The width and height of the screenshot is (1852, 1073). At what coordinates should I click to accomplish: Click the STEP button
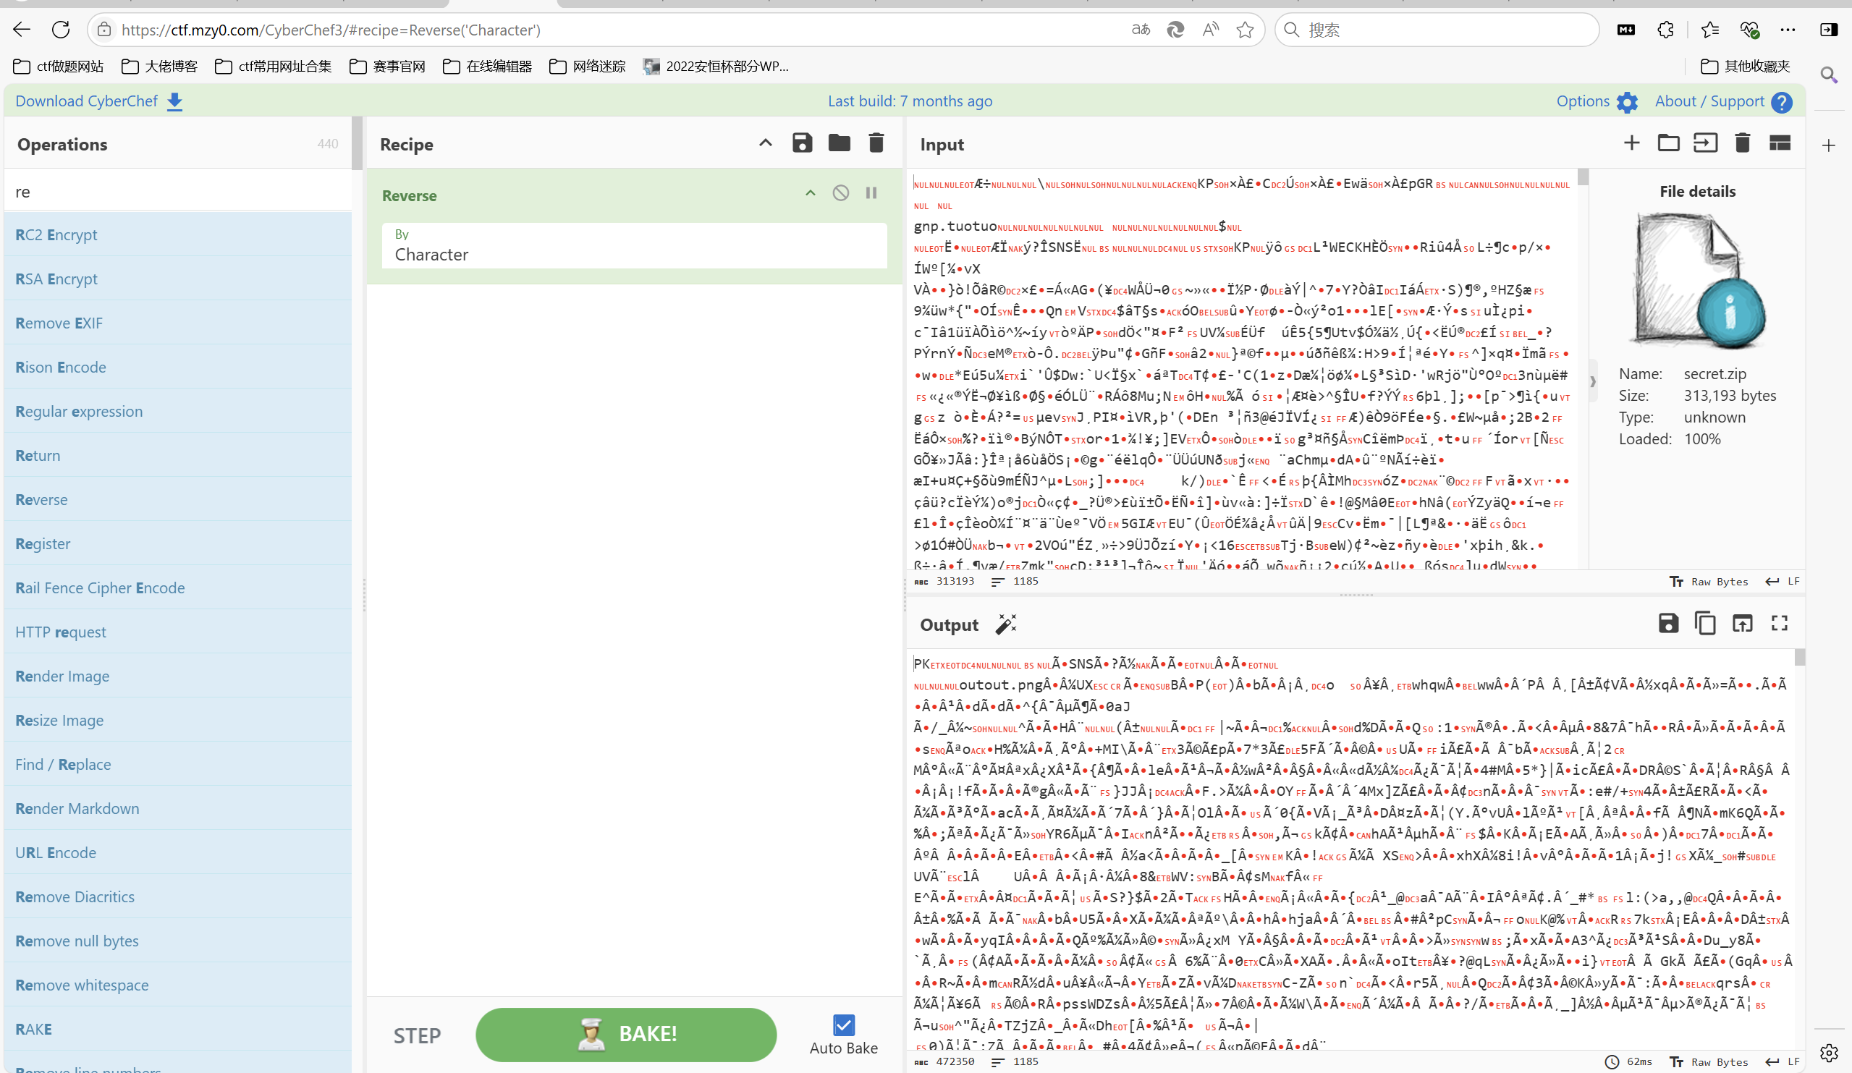point(417,1035)
